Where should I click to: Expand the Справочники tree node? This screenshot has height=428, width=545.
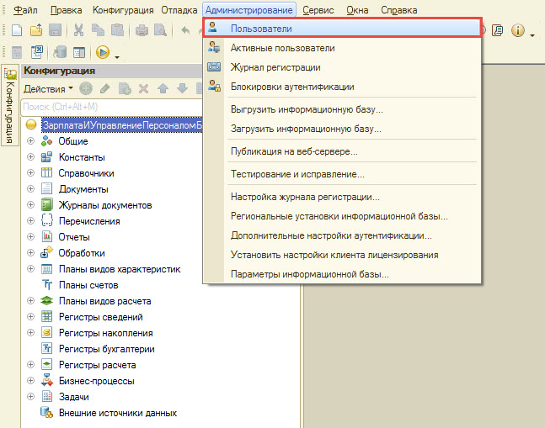pos(31,173)
